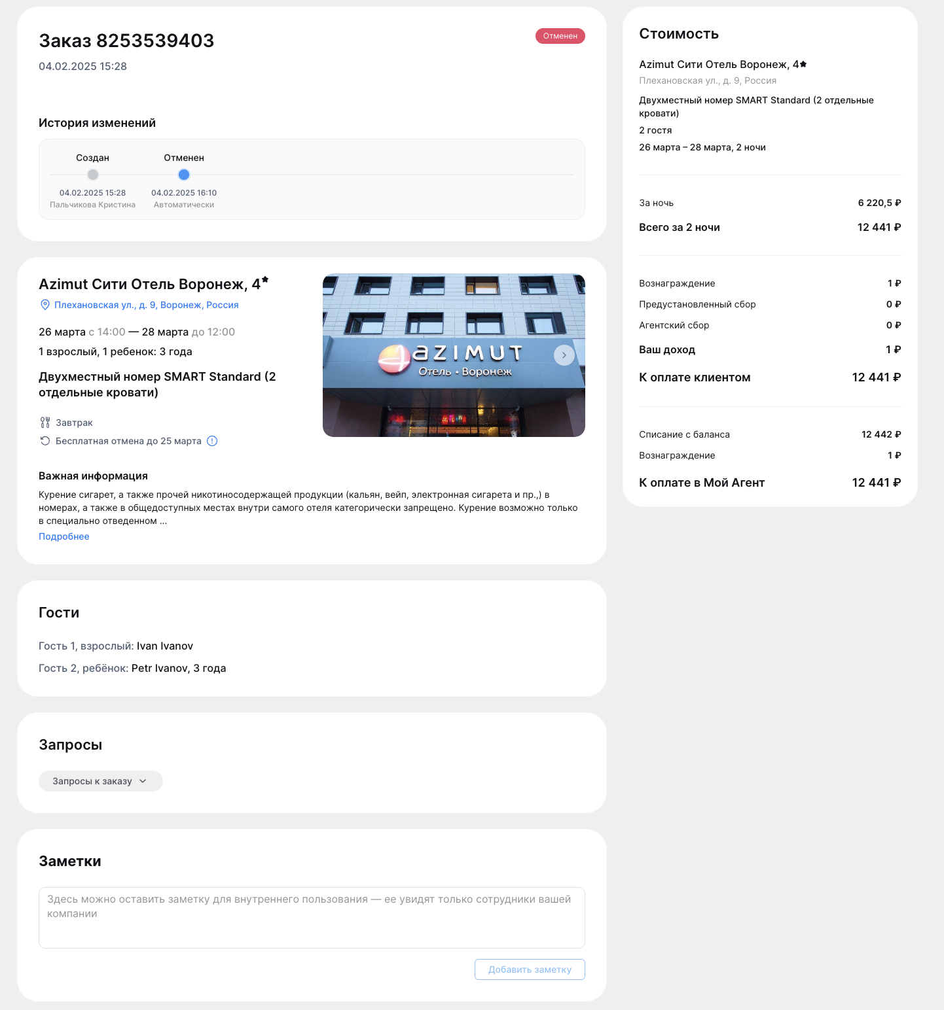Click the next photo arrow on the hotel image
This screenshot has height=1010, width=944.
point(564,355)
